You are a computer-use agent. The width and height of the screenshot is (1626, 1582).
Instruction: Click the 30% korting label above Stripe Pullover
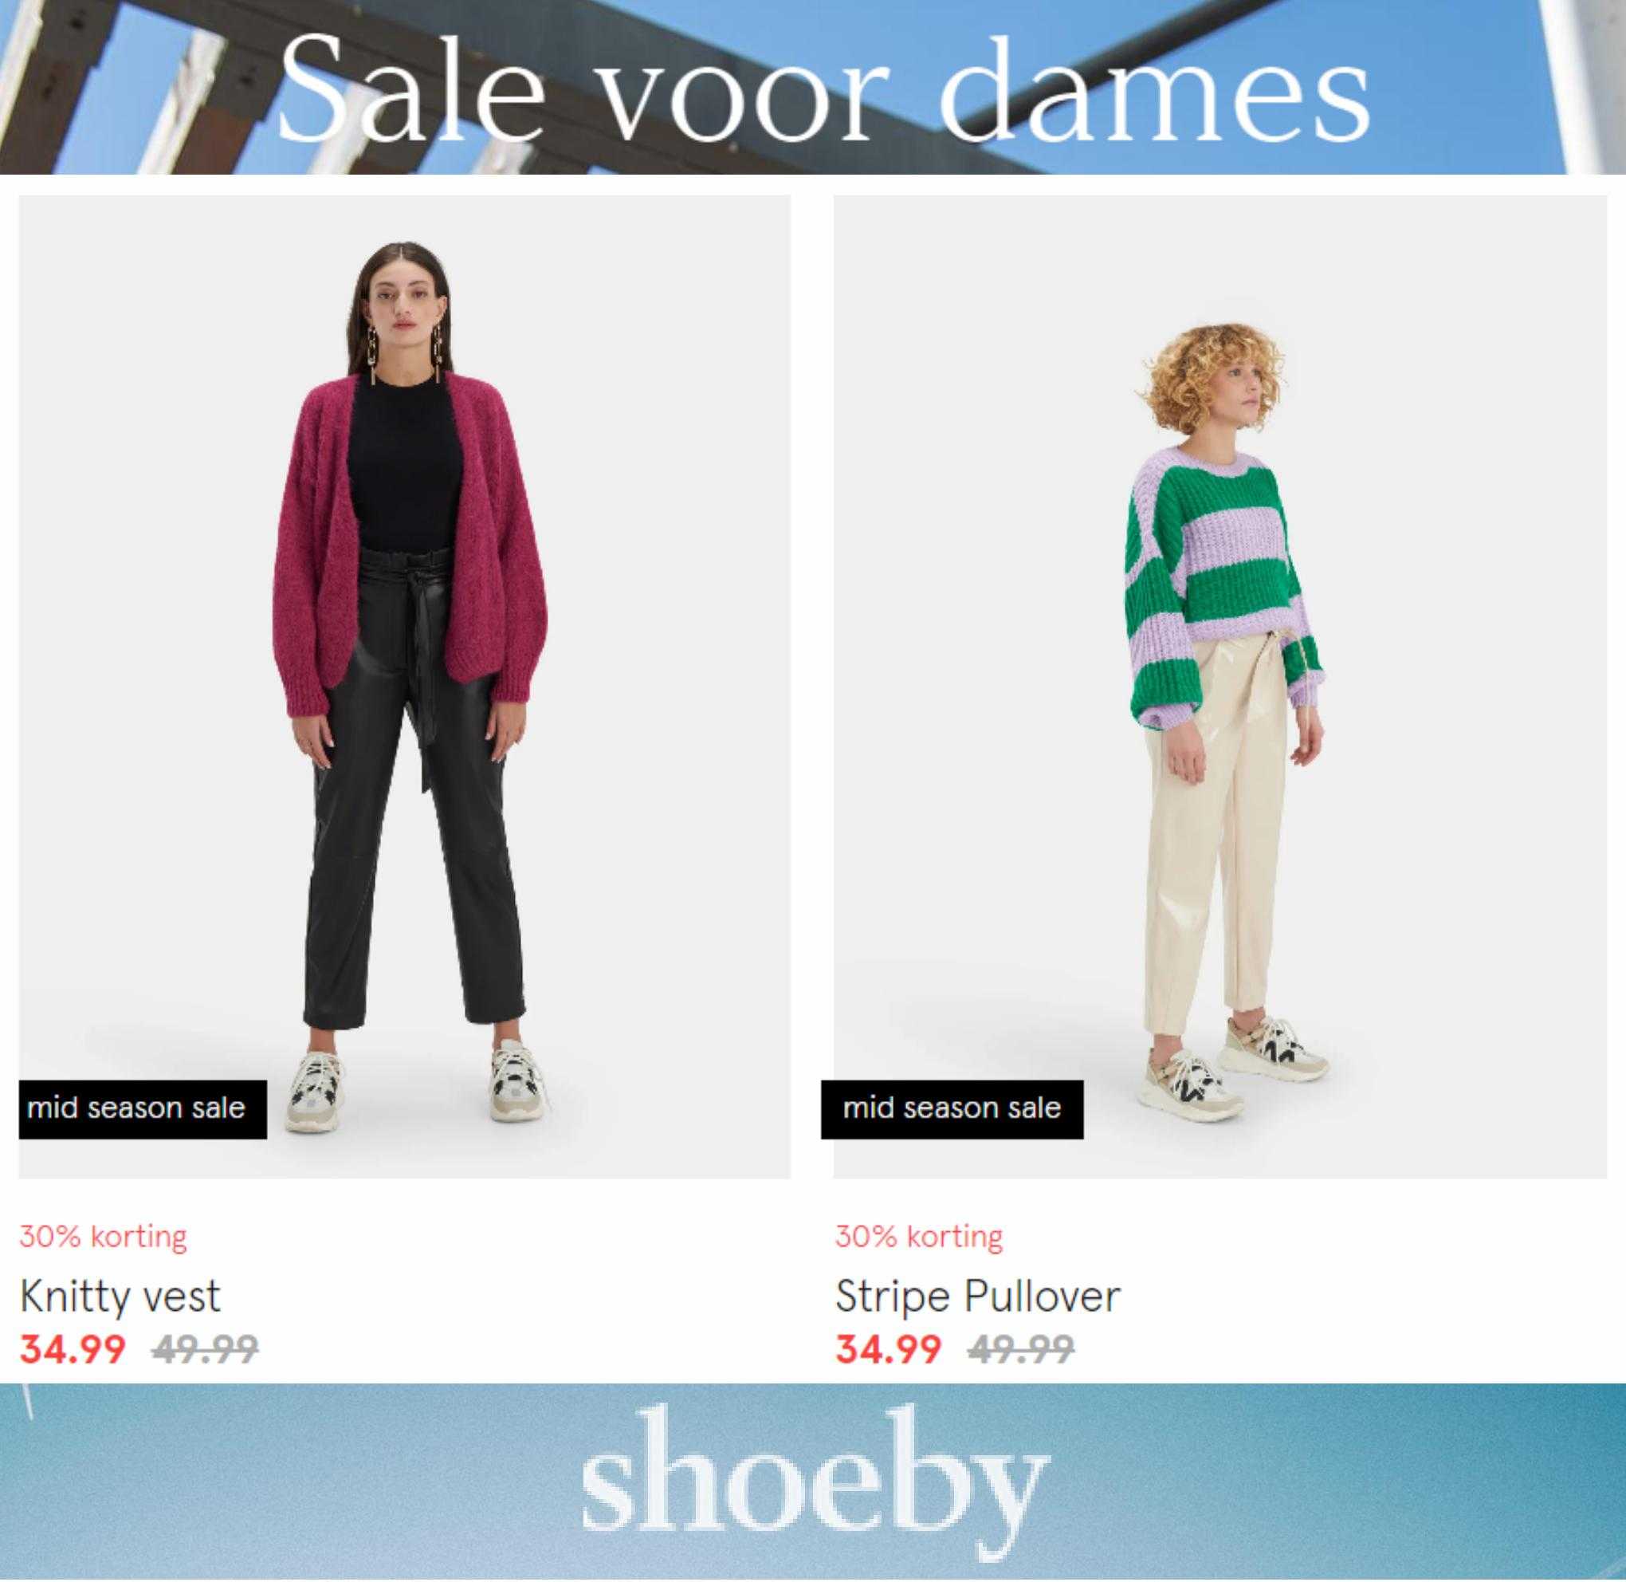pos(919,1237)
